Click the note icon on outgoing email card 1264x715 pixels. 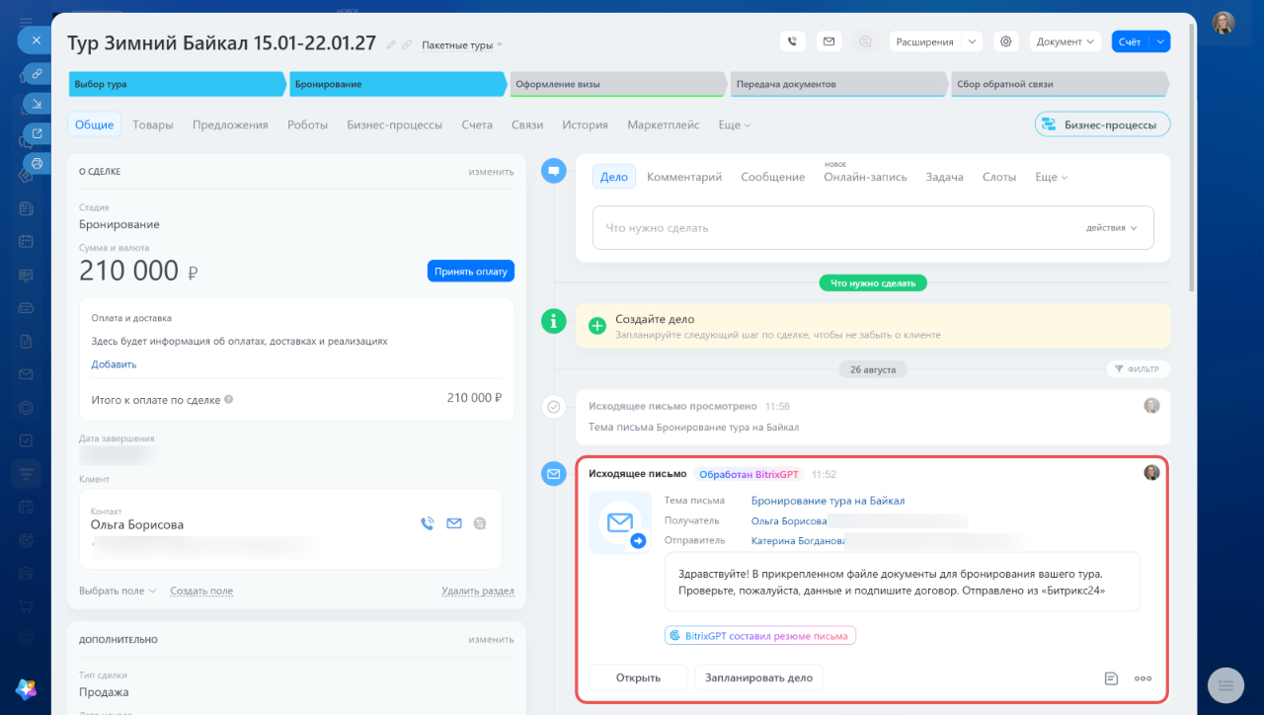1111,678
